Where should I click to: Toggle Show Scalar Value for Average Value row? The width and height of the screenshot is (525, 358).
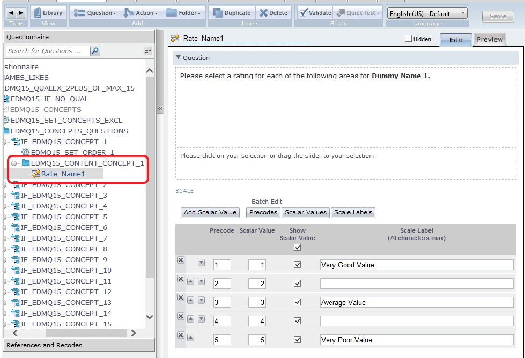pyautogui.click(x=297, y=302)
